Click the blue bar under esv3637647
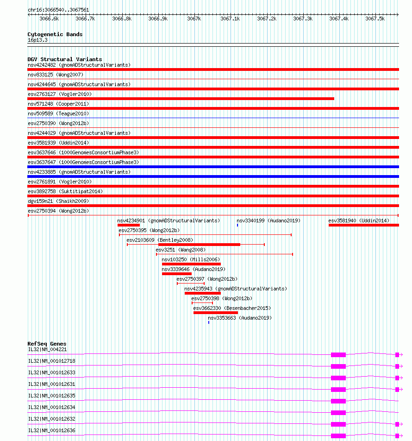The width and height of the screenshot is (412, 441). click(x=213, y=167)
